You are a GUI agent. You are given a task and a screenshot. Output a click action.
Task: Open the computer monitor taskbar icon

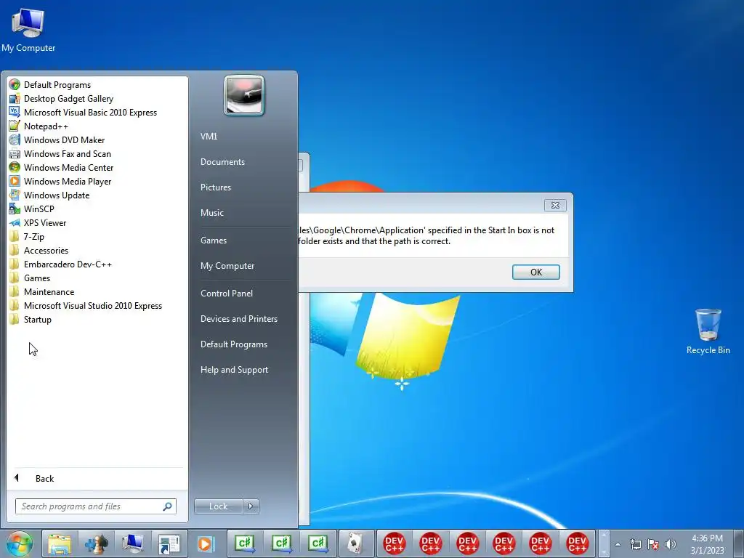coord(134,543)
